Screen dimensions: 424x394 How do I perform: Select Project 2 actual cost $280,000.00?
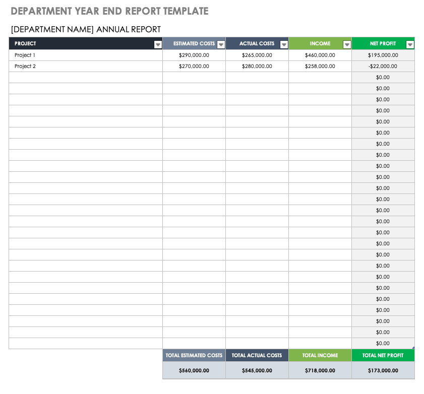tap(257, 67)
